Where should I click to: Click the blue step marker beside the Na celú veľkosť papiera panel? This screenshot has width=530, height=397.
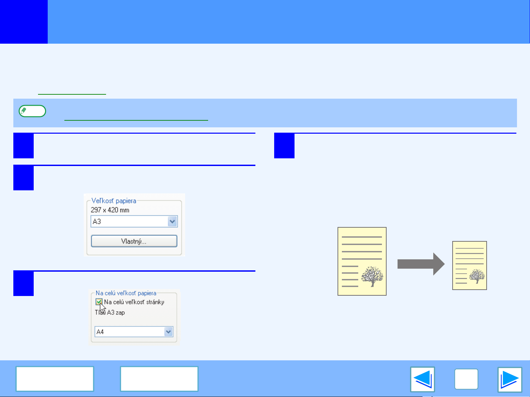pyautogui.click(x=23, y=284)
